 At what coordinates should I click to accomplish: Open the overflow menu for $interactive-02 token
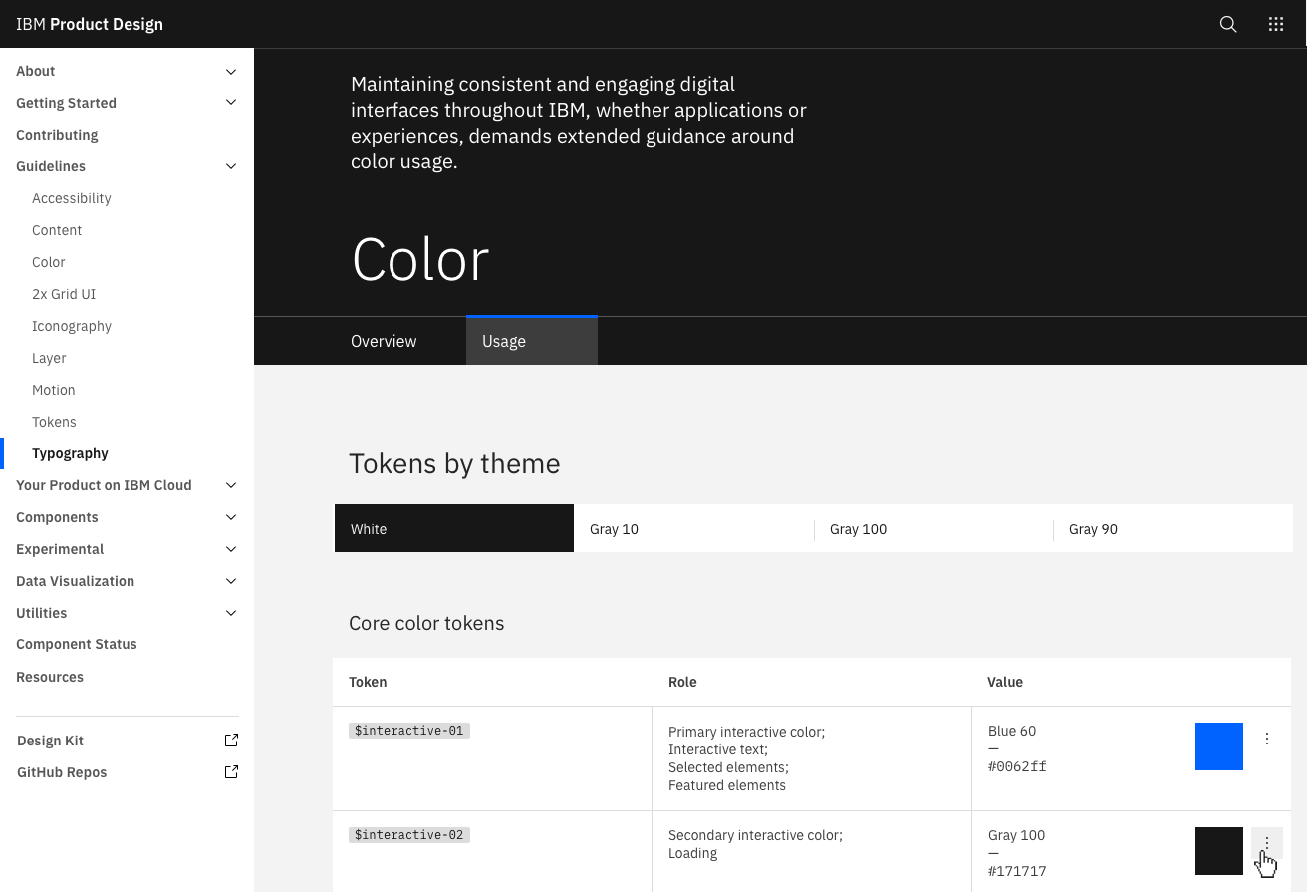(x=1267, y=842)
